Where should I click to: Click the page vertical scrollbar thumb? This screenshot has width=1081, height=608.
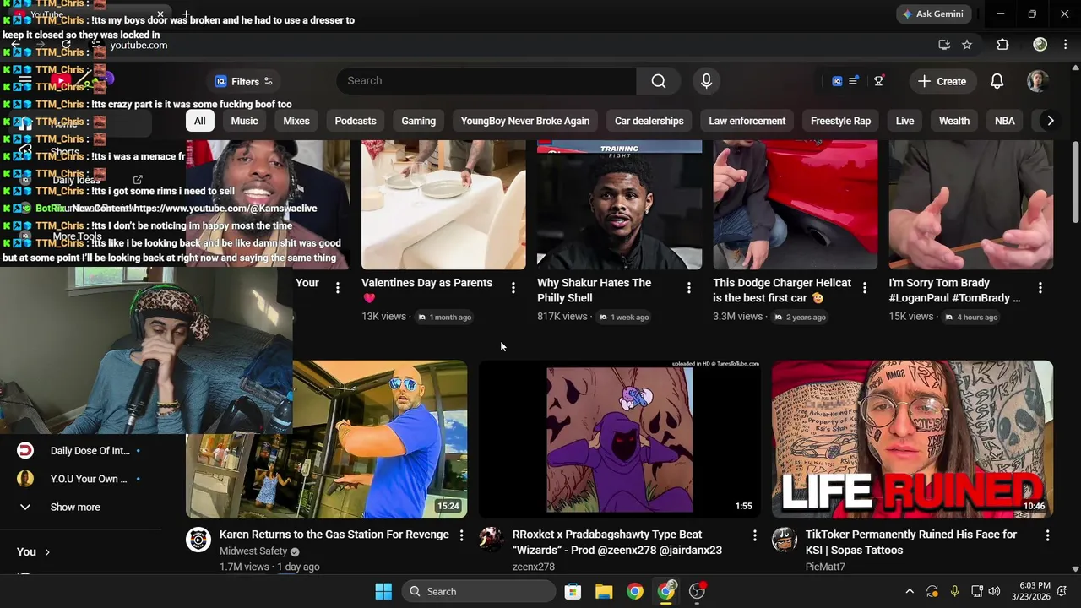tap(1075, 182)
